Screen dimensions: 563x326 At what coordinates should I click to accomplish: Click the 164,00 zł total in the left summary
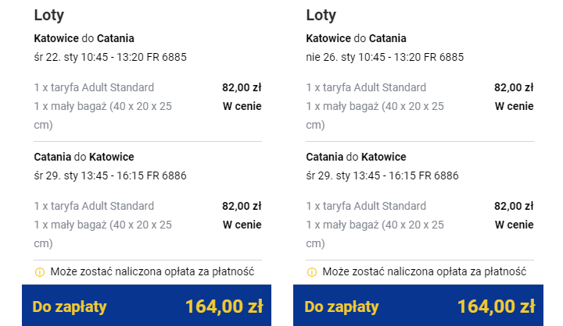[223, 307]
